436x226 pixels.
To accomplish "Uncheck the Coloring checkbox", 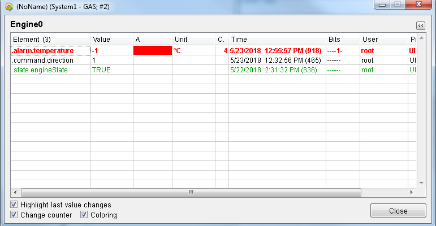I will point(84,215).
